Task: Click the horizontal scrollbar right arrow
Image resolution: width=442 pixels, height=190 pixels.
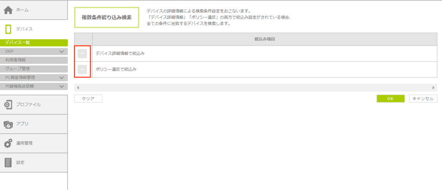Action: coord(434,88)
